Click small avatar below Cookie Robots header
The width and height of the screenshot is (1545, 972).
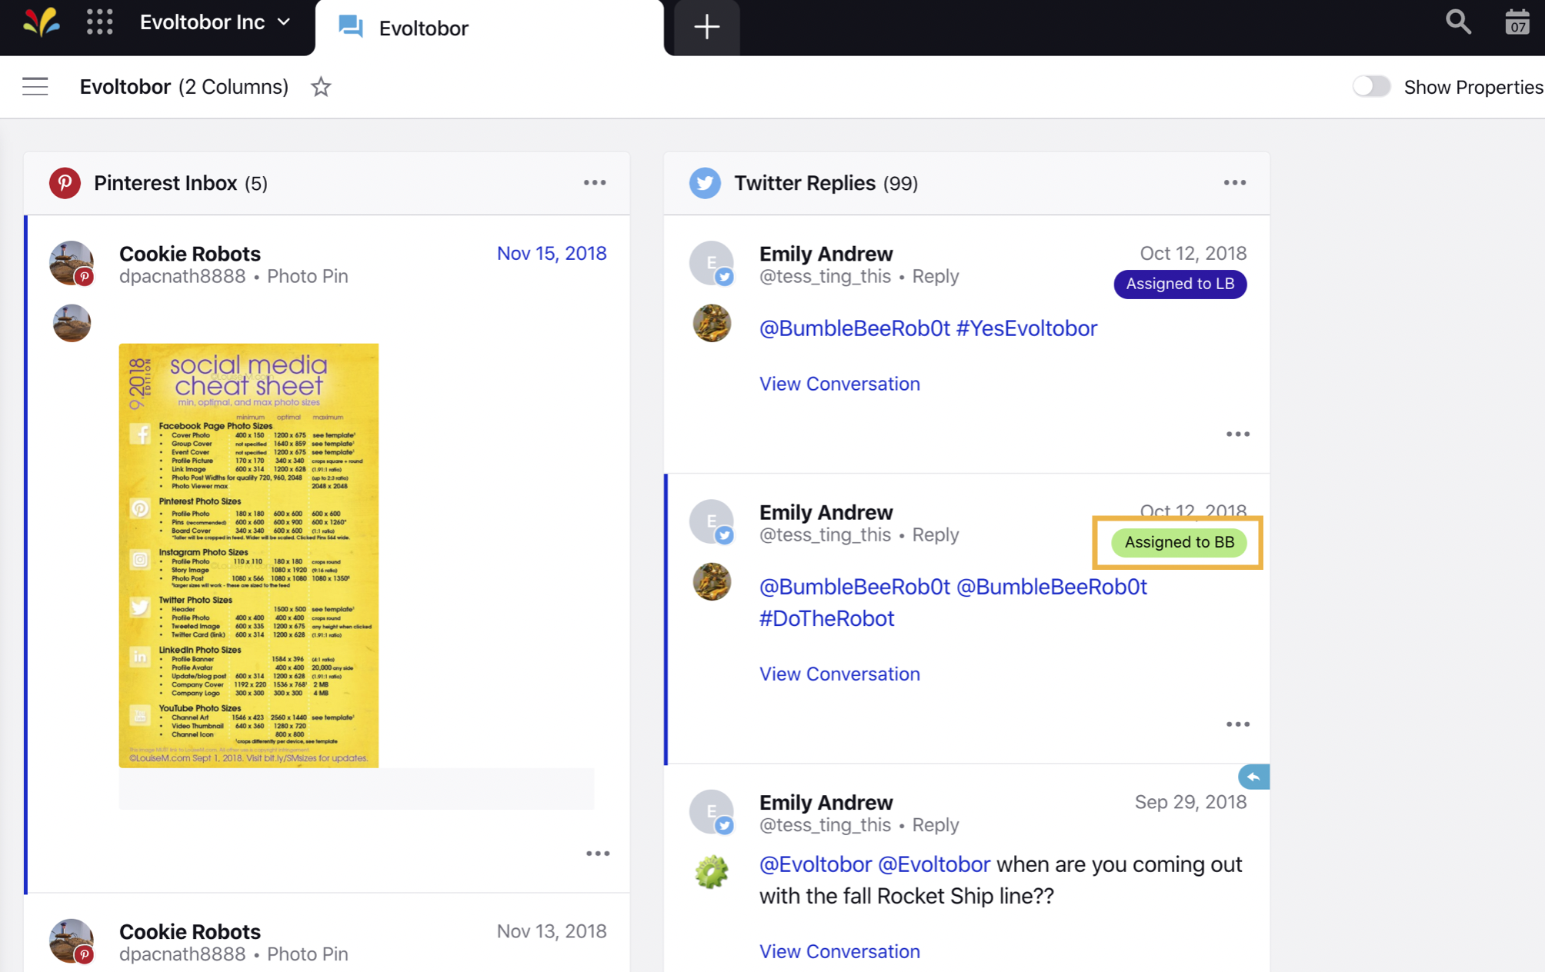click(x=72, y=323)
